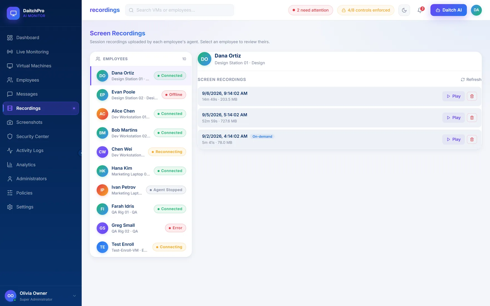Select employee Alice Chen
The width and height of the screenshot is (490, 306).
[141, 114]
